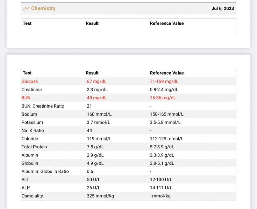This screenshot has width=257, height=209.
Task: Select the Na: K Ratio label
Action: pyautogui.click(x=33, y=131)
